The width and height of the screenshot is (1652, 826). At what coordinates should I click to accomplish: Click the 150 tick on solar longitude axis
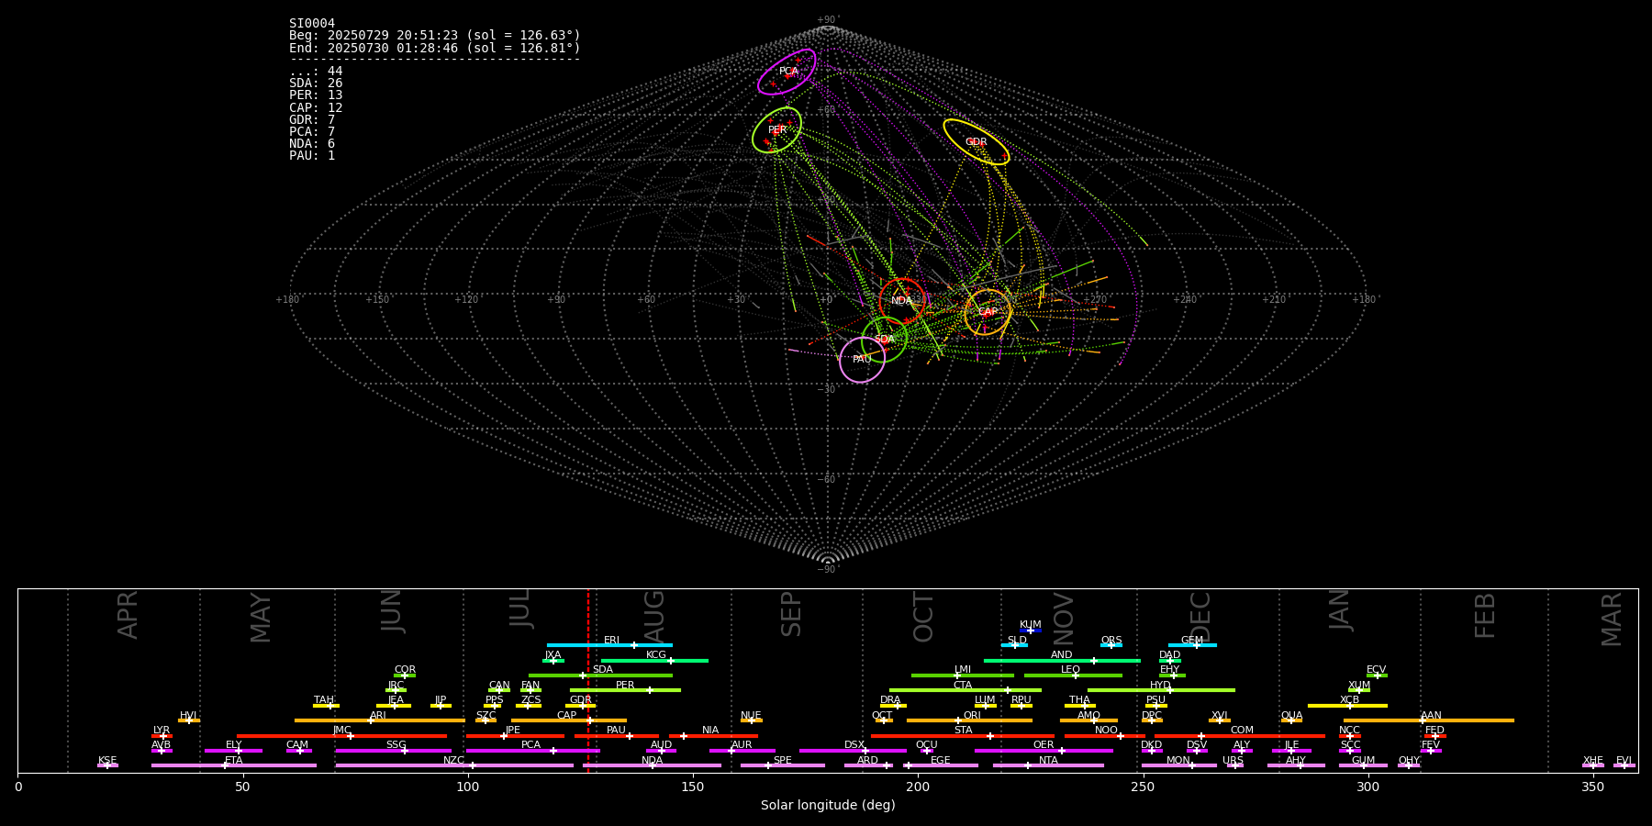pyautogui.click(x=693, y=787)
